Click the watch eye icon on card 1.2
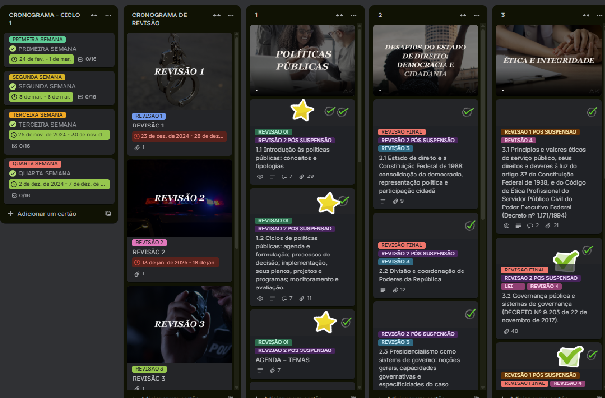Screen dimensions: 605x398 point(260,298)
